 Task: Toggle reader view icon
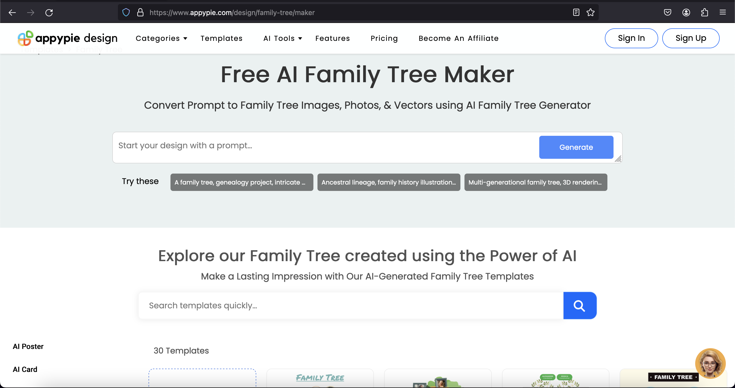point(576,12)
